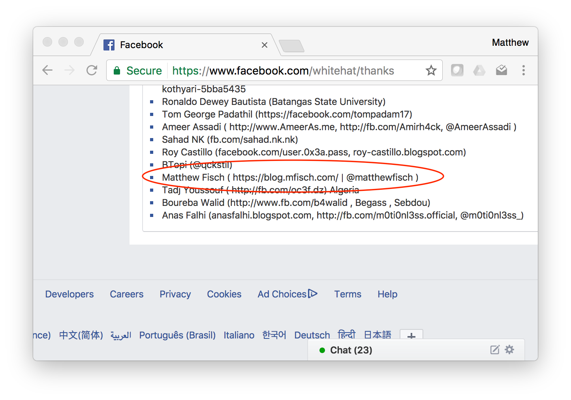This screenshot has height=400, width=571.
Task: Click the Ameer Assadi entry
Action: pyautogui.click(x=339, y=127)
